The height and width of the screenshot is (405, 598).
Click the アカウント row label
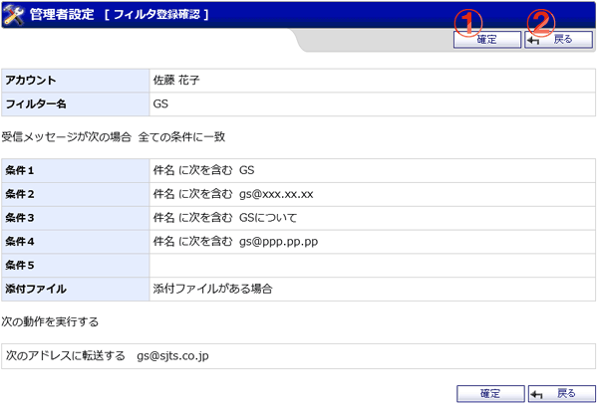coord(31,81)
